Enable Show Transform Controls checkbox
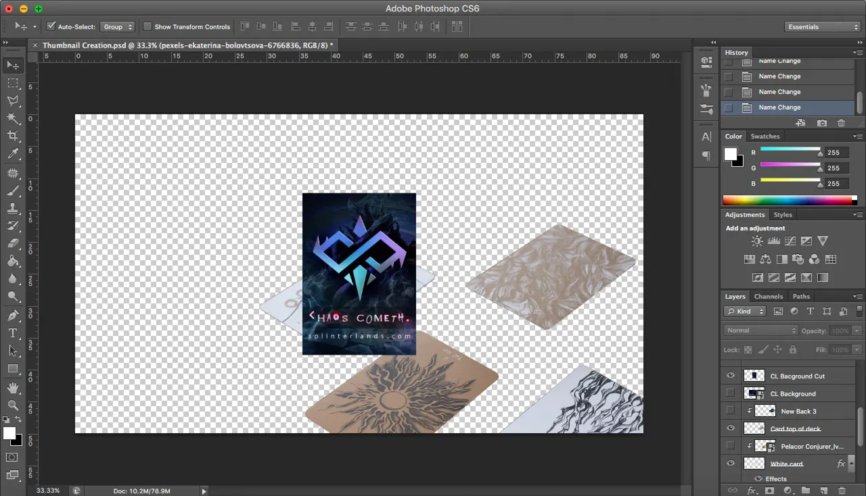The height and width of the screenshot is (496, 866). [x=147, y=26]
